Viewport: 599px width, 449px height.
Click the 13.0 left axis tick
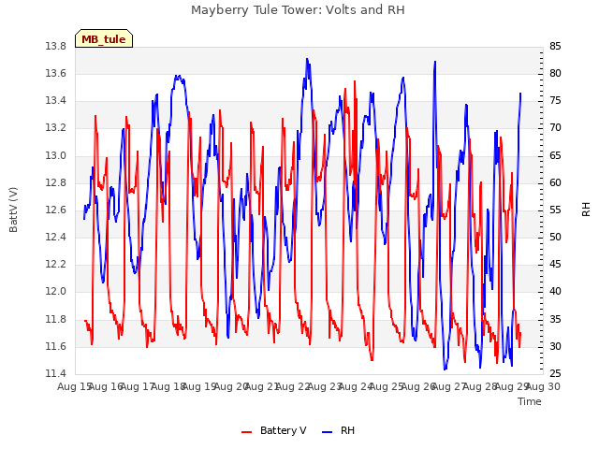point(56,156)
